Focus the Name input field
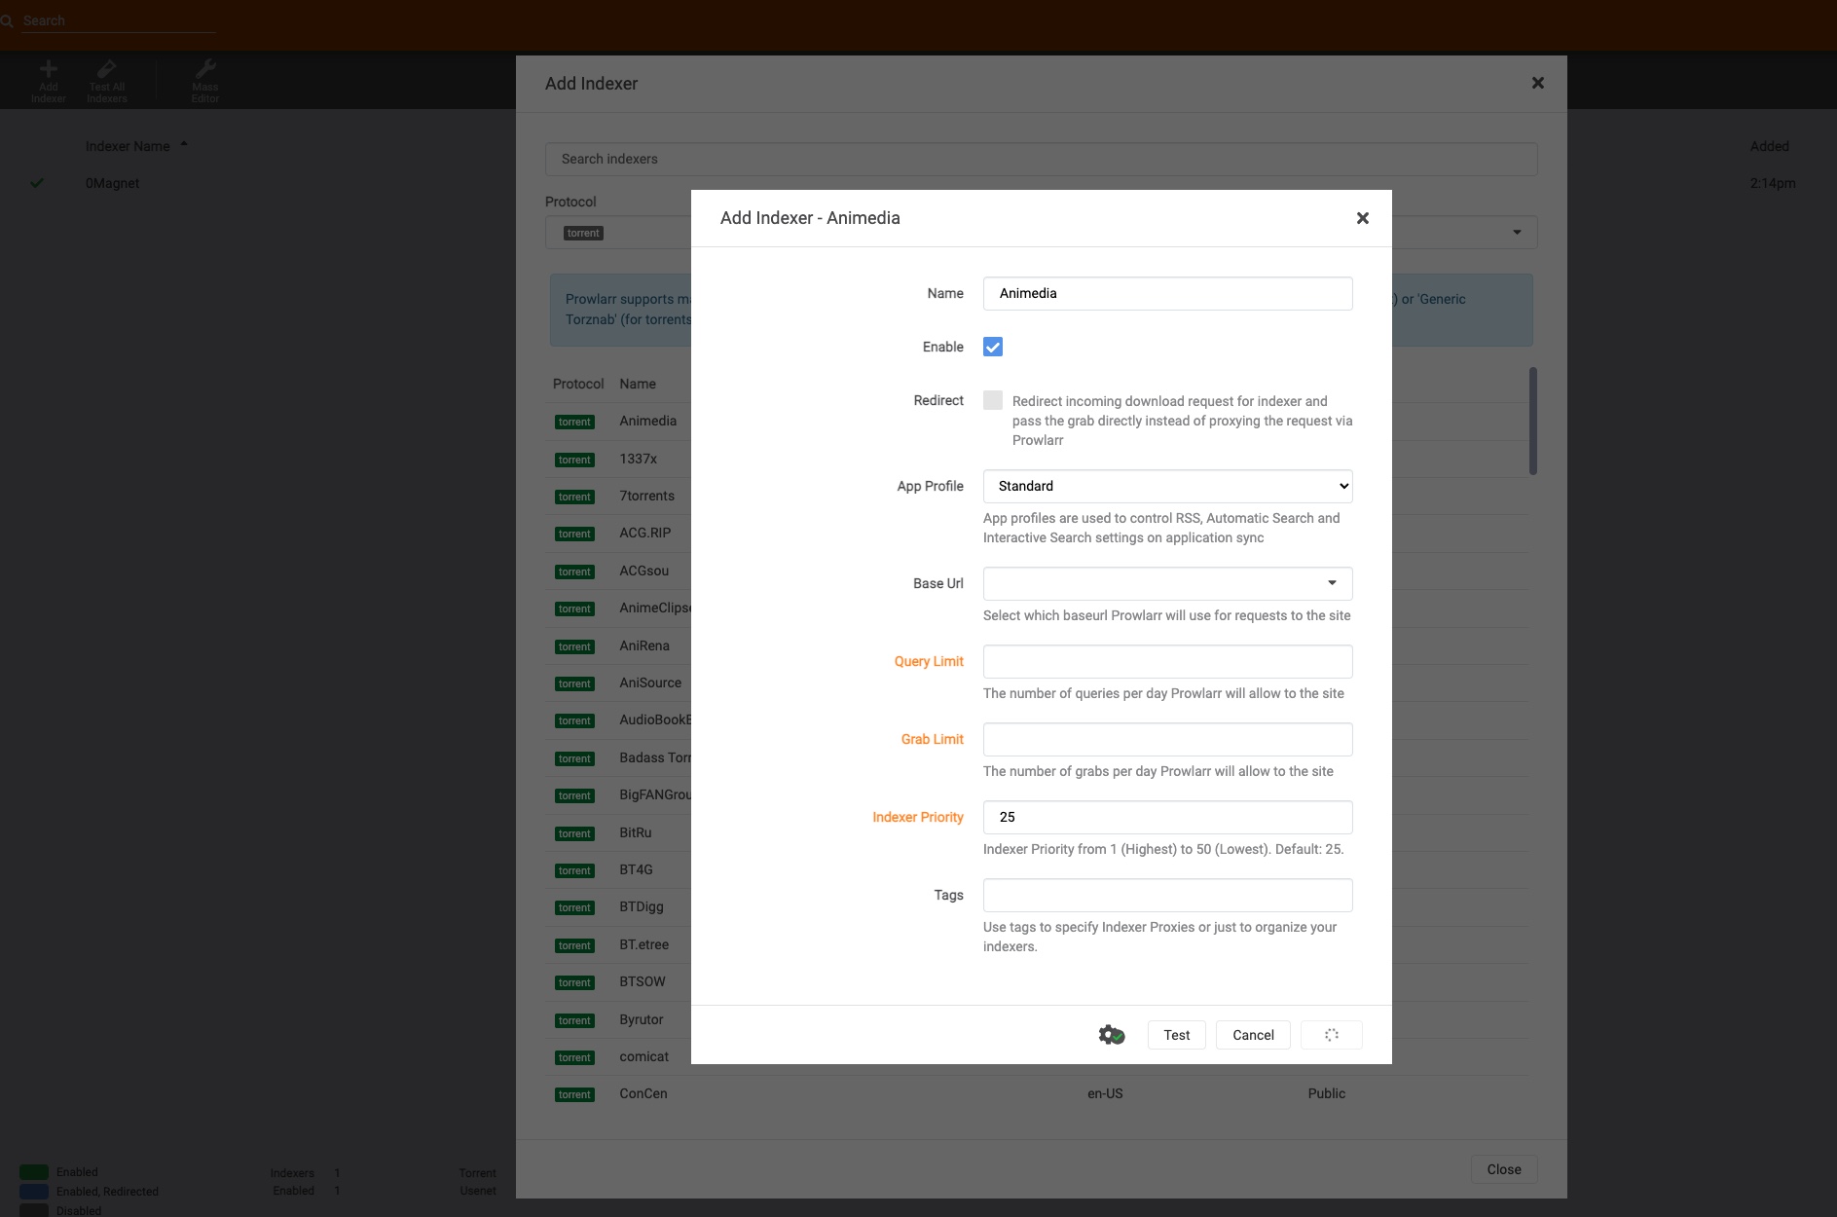 click(1168, 293)
